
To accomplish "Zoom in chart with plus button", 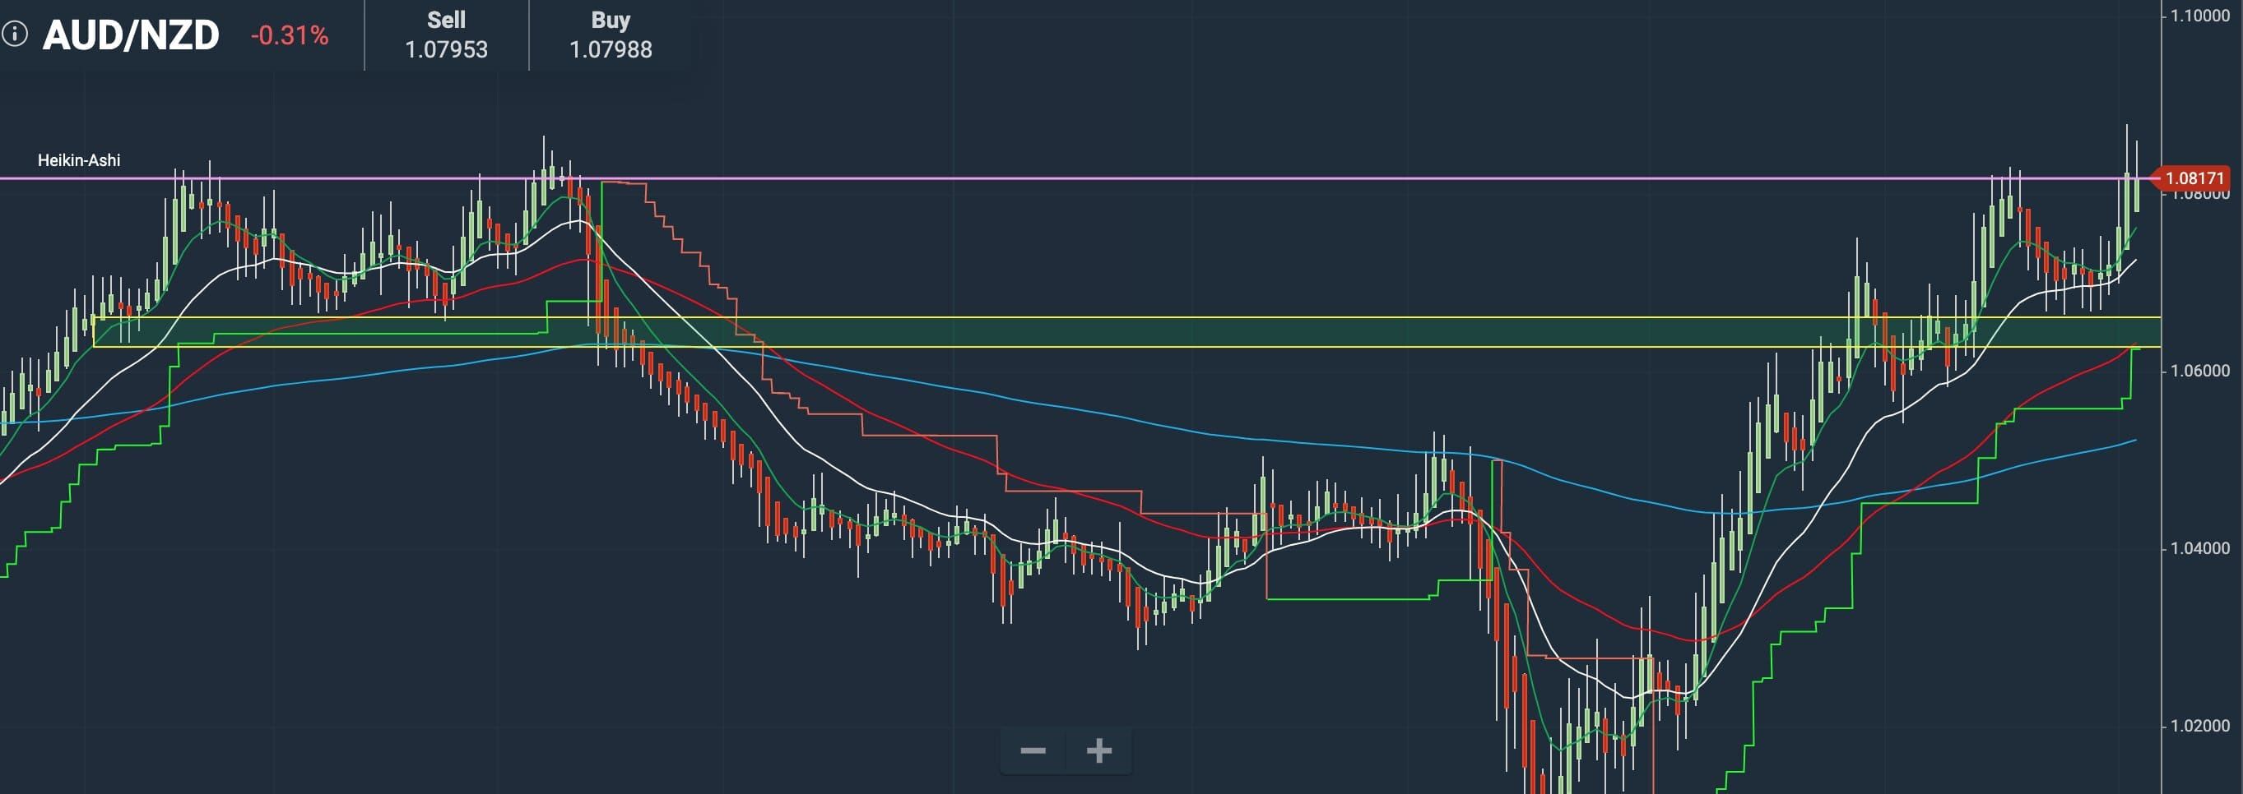I will [1098, 750].
